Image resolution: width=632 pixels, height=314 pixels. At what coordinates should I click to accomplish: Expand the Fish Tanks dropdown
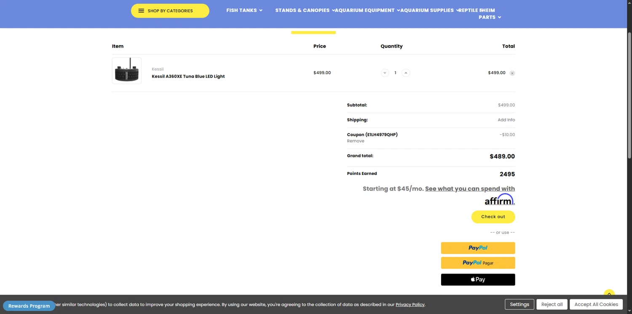click(244, 10)
